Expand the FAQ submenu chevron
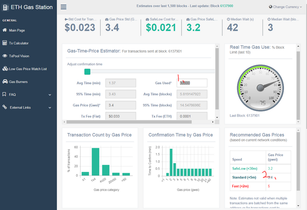This screenshot has width=307, height=210. click(x=50, y=95)
